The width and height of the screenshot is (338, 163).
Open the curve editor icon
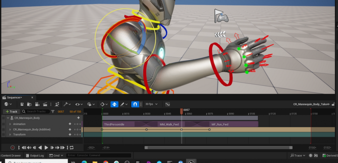click(x=167, y=104)
